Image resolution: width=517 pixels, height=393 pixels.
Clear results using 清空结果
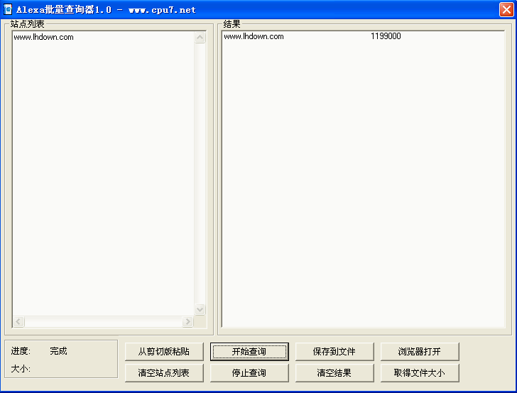(334, 373)
